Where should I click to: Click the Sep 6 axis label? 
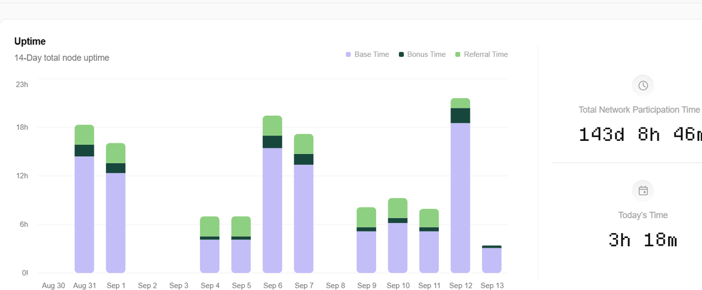[x=273, y=286]
